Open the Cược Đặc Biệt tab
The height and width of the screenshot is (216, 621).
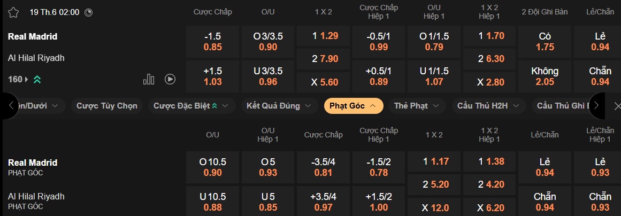pos(191,106)
